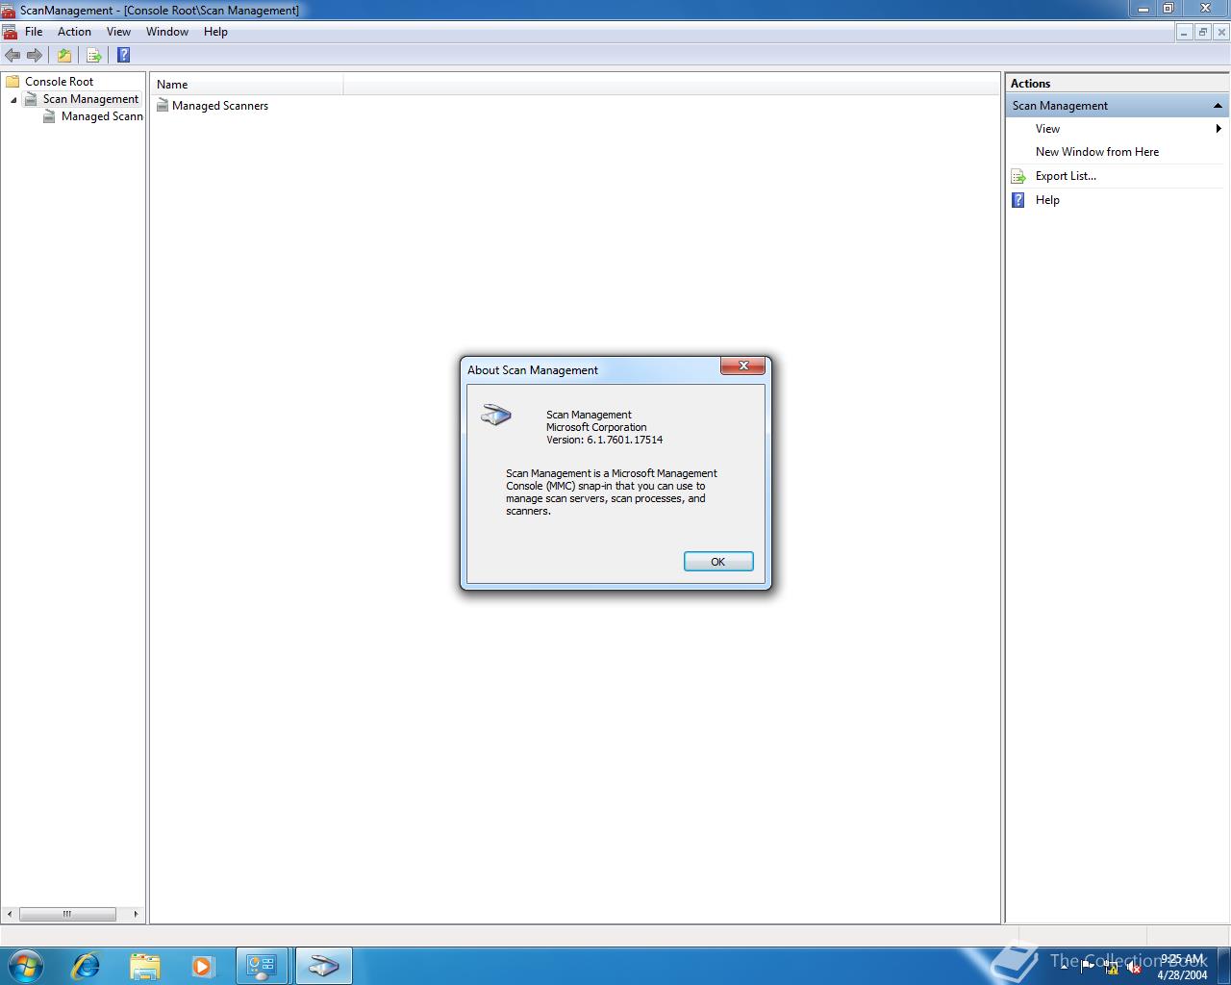Click the Console Root folder icon
The image size is (1231, 985).
click(x=13, y=82)
